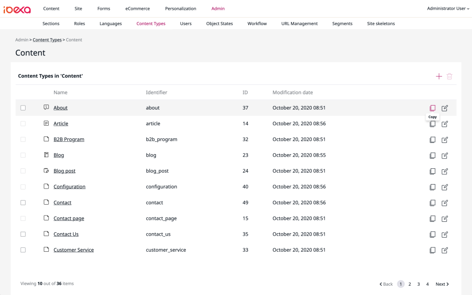
Task: Select the About row checkbox
Action: pos(23,108)
